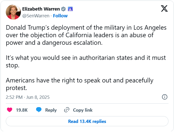Click the blue verified checkmark badge

point(64,9)
